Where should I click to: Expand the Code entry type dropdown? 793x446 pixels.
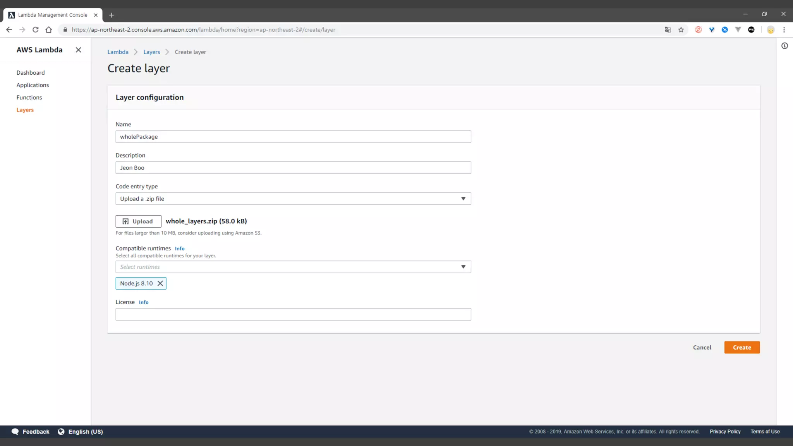tap(293, 199)
